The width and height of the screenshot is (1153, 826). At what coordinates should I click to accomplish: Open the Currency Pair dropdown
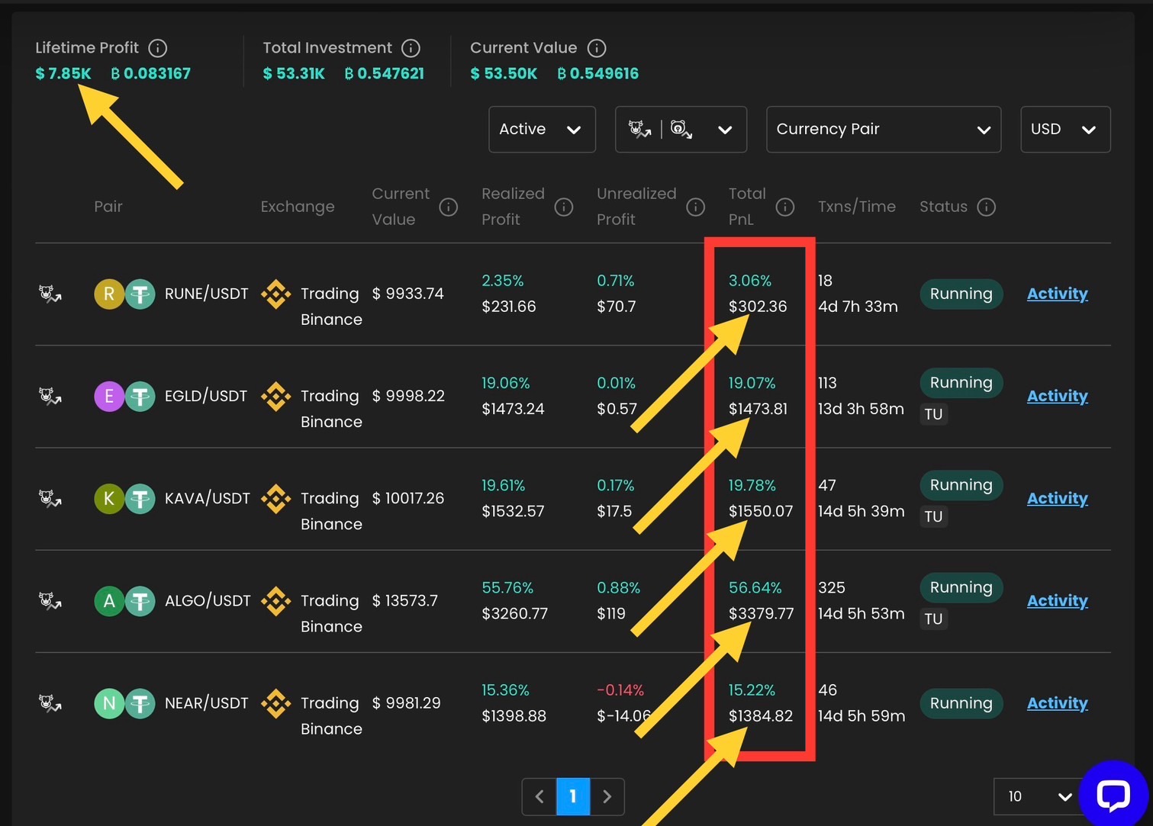(x=883, y=130)
